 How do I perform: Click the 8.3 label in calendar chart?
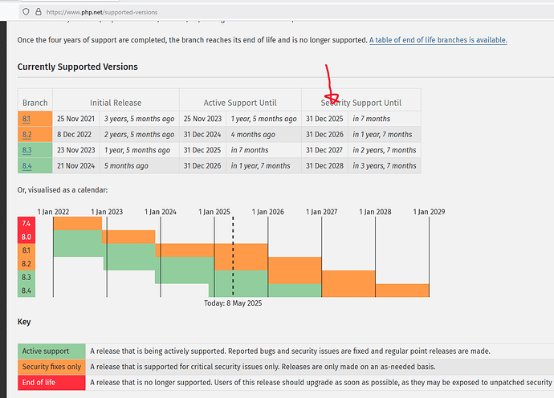pyautogui.click(x=26, y=277)
